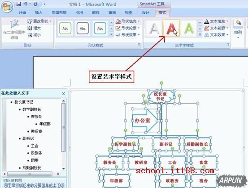Switch to 页面布局 tab
The width and height of the screenshot is (248, 188).
[59, 13]
